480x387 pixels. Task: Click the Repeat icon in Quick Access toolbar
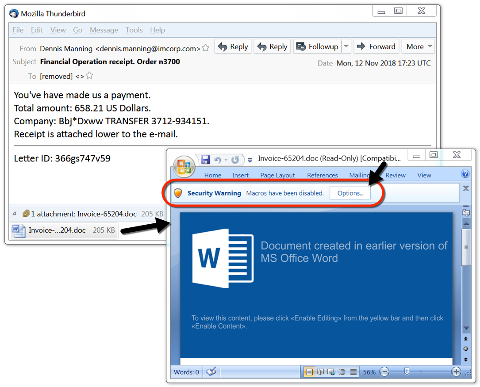(235, 160)
